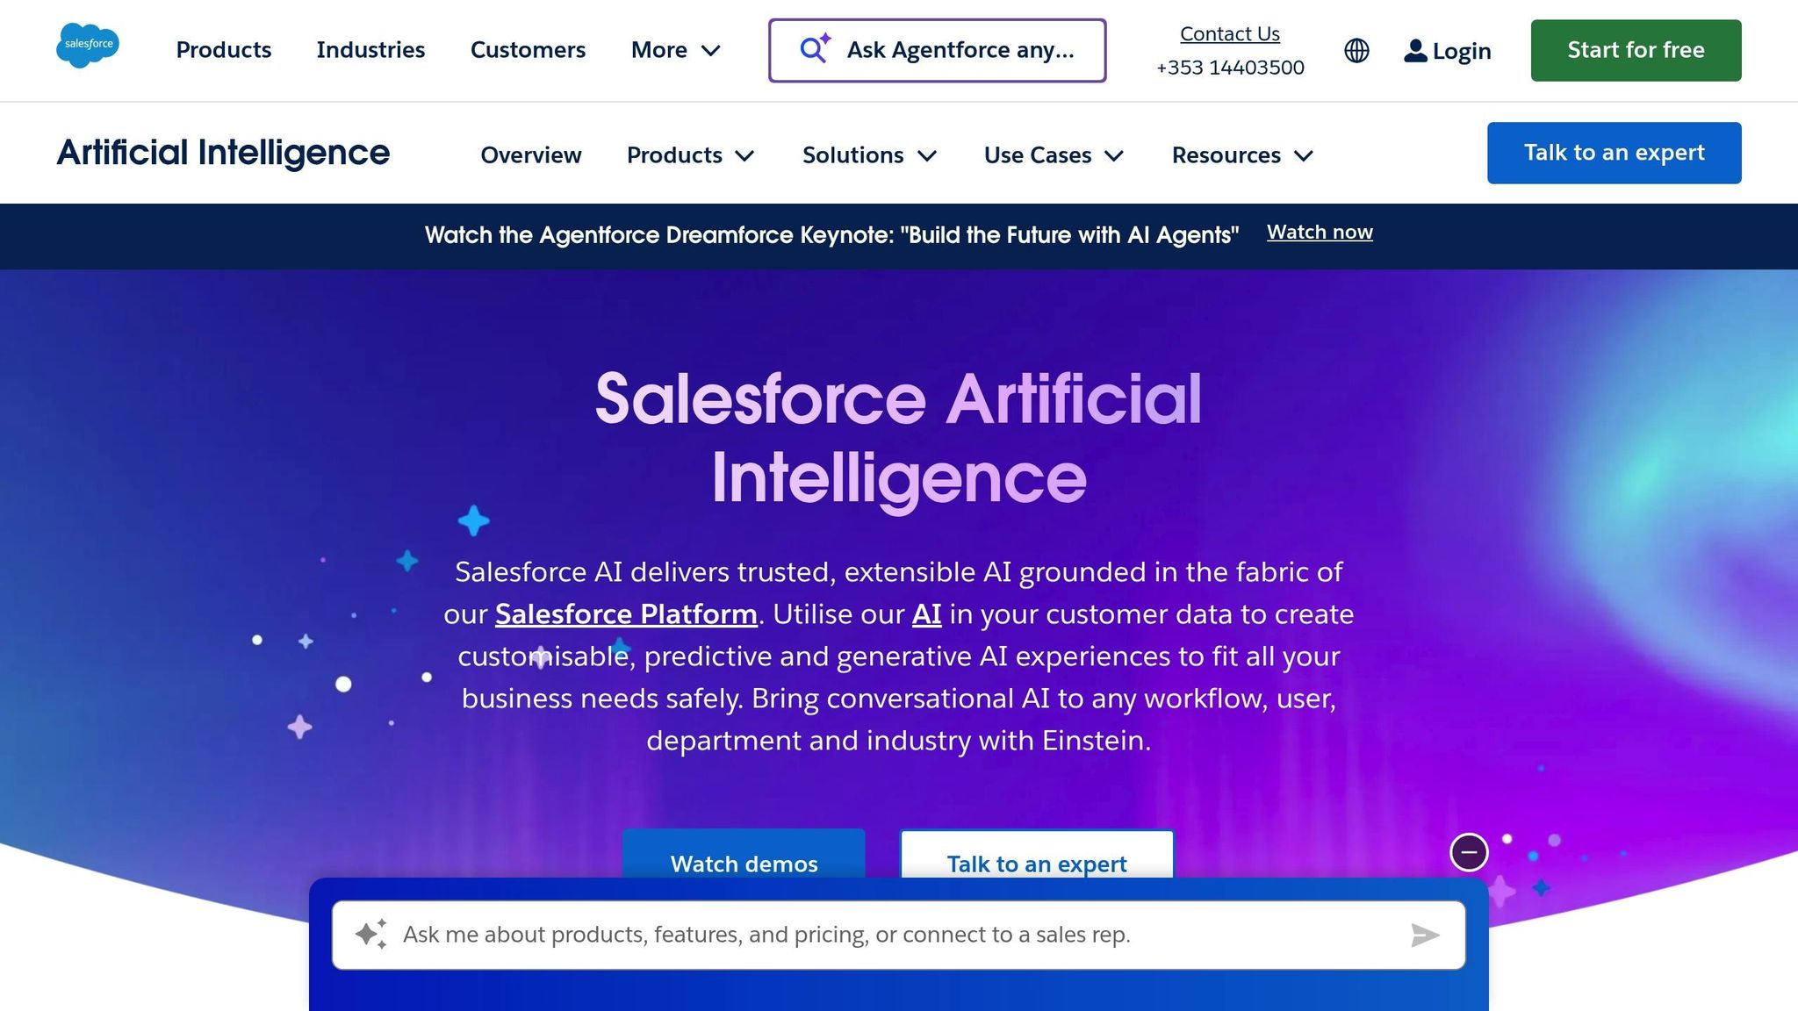Click inside the chat question input field

click(878, 934)
